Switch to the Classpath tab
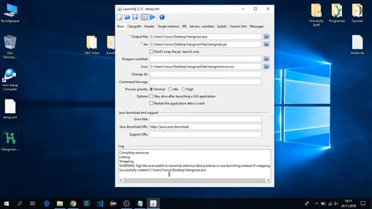Viewport: 372px width, 209px height. 134,26
